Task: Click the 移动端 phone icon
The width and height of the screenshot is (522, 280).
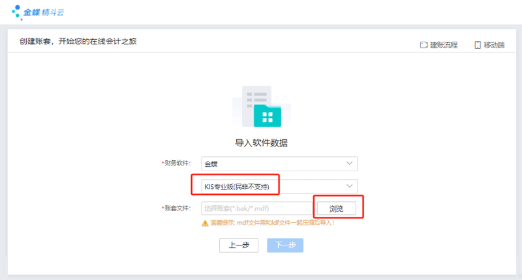Action: point(478,45)
